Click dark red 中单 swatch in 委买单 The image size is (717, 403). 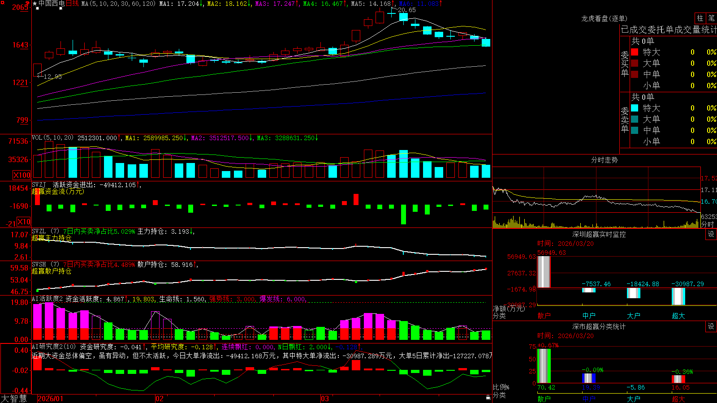point(635,74)
